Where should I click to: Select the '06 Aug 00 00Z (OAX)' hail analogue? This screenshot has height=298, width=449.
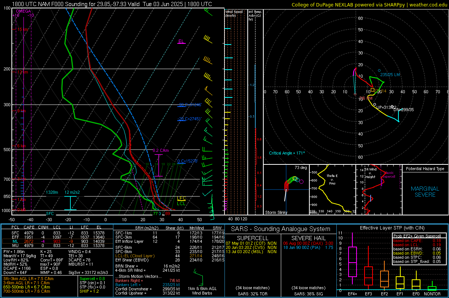point(308,243)
